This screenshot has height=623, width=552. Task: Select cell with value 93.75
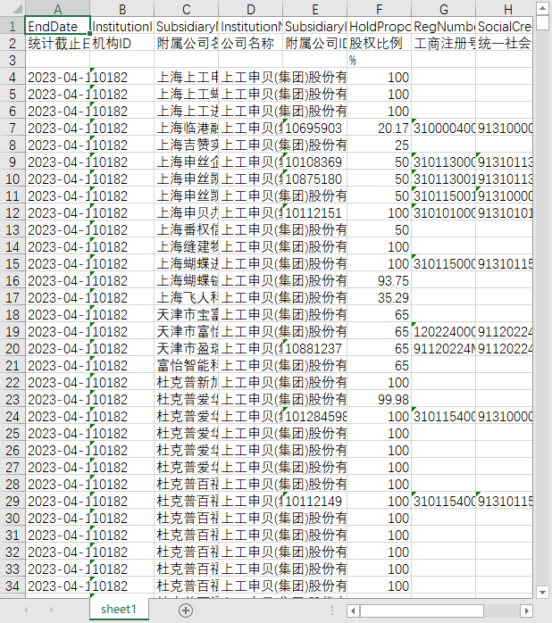point(380,280)
